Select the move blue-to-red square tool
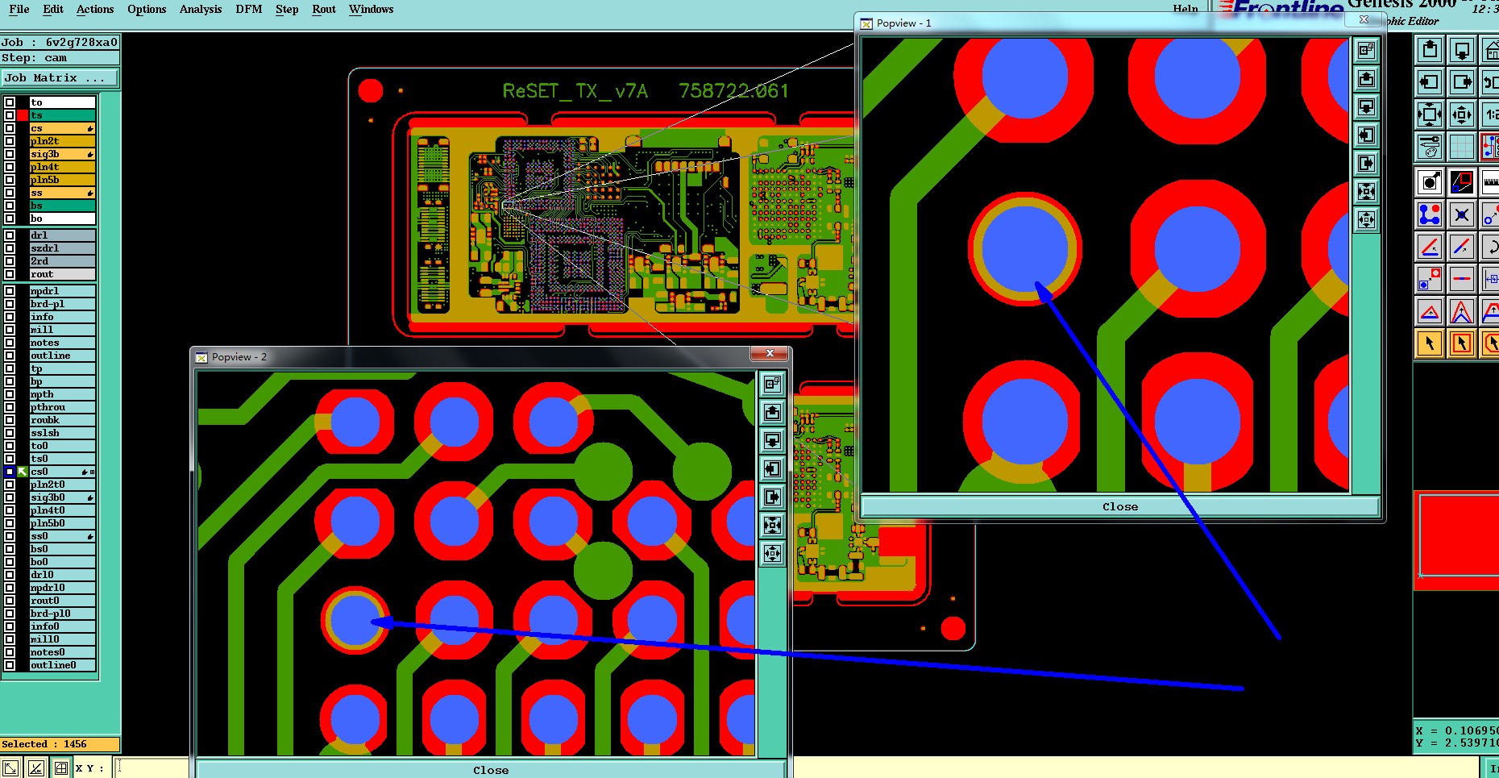 pyautogui.click(x=1430, y=279)
